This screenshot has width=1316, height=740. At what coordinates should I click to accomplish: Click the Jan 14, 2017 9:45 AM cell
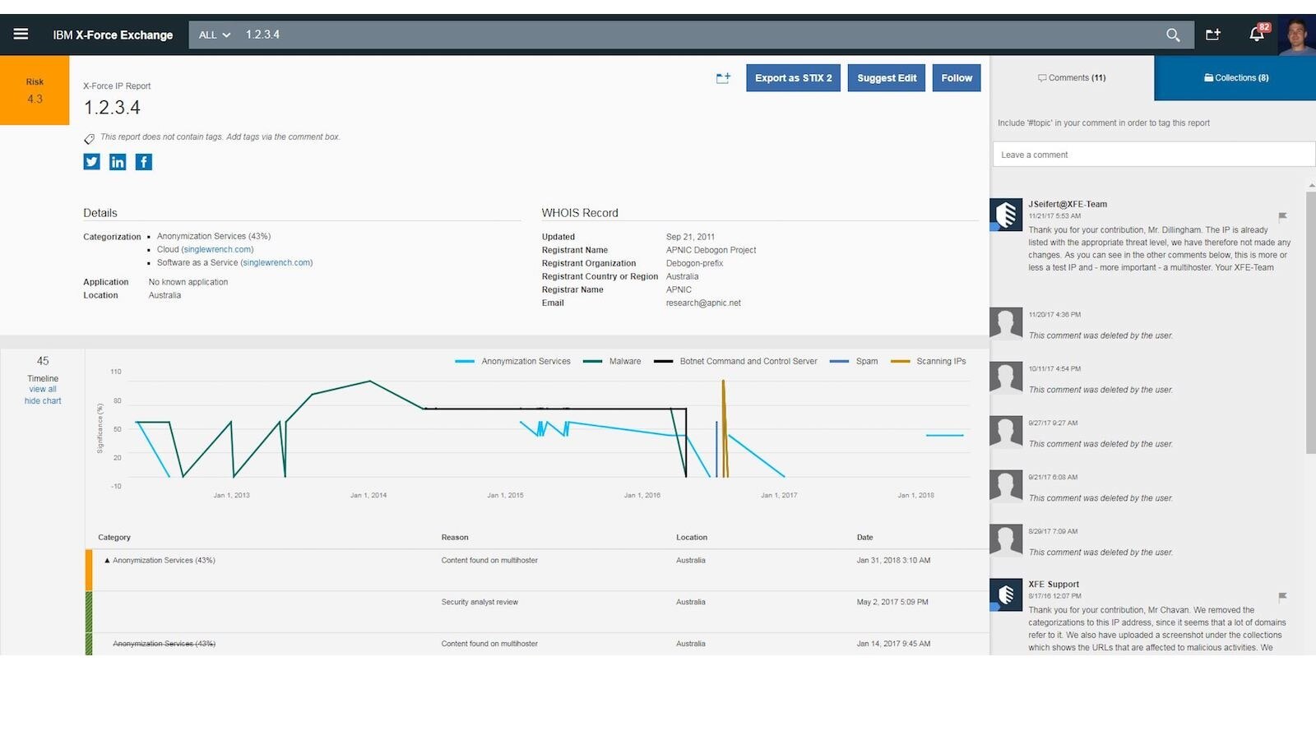893,645
